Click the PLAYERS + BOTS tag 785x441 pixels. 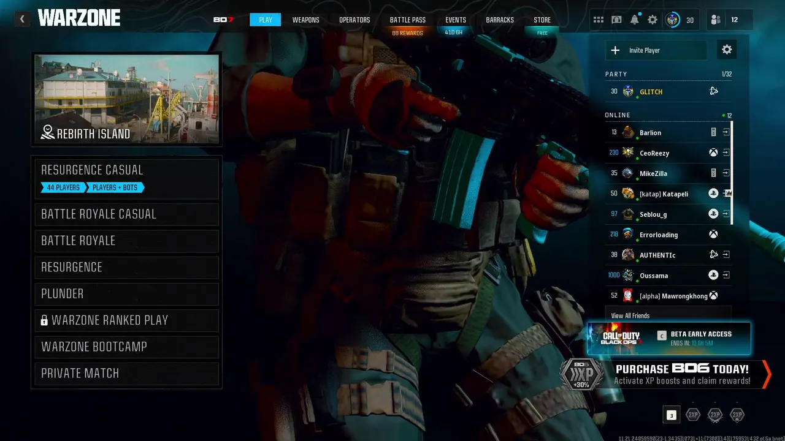[x=115, y=187]
